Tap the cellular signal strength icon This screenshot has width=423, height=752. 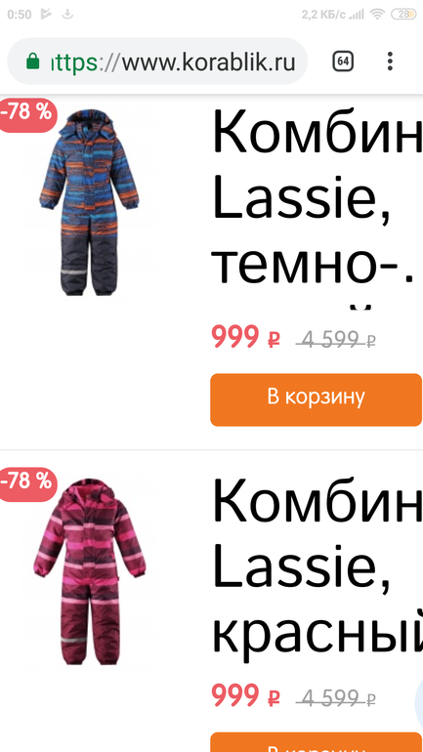pos(357,15)
